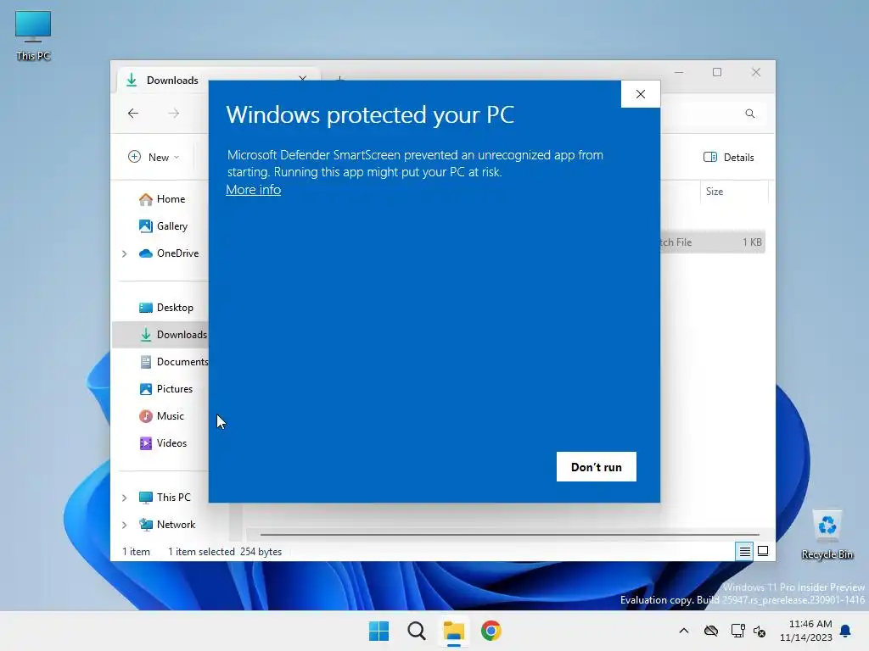The image size is (869, 651).
Task: Go back in File Explorer
Action: click(x=133, y=114)
